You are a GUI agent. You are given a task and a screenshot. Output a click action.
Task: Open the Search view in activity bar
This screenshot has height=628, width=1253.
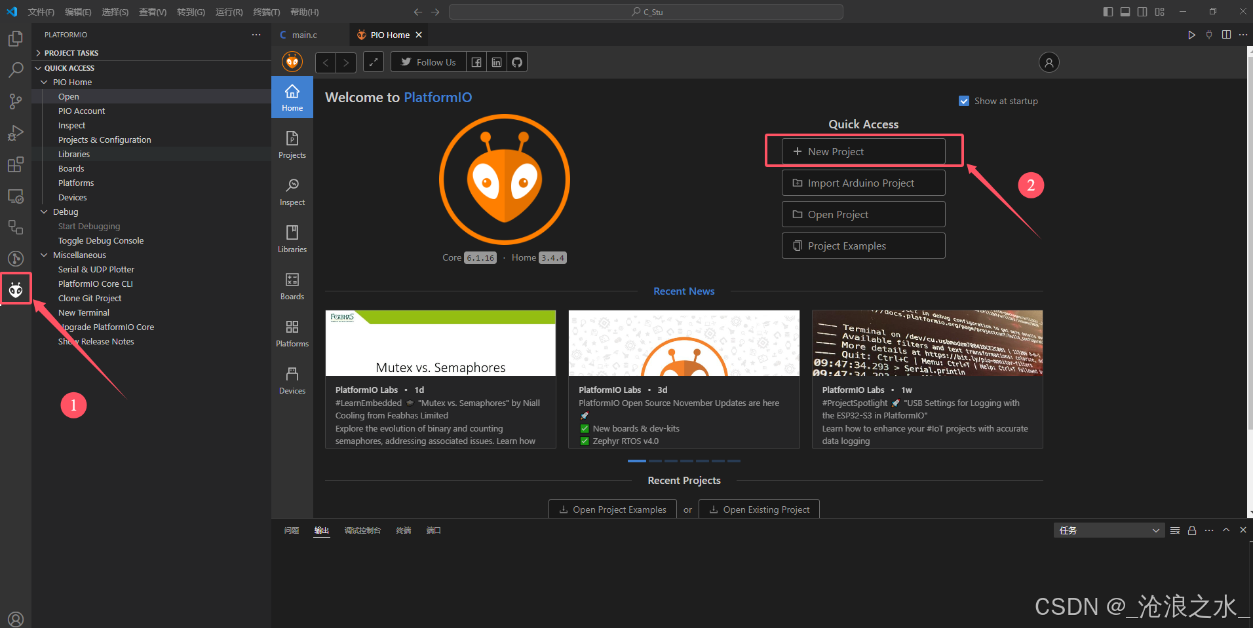(16, 70)
